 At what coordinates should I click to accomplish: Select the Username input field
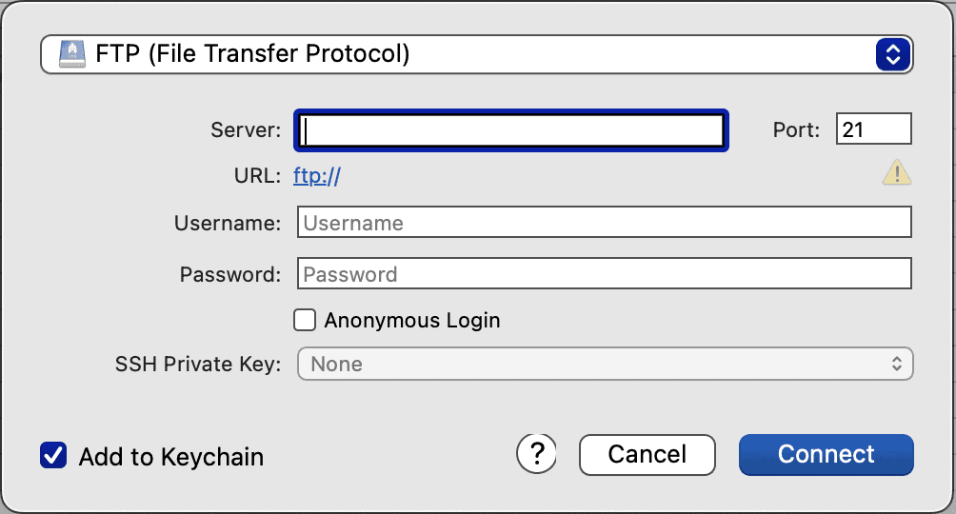tap(604, 223)
